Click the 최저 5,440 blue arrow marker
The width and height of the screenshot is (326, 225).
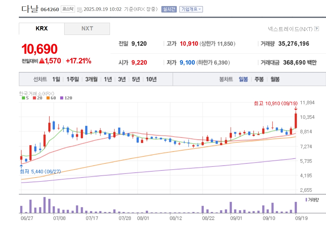21,166
